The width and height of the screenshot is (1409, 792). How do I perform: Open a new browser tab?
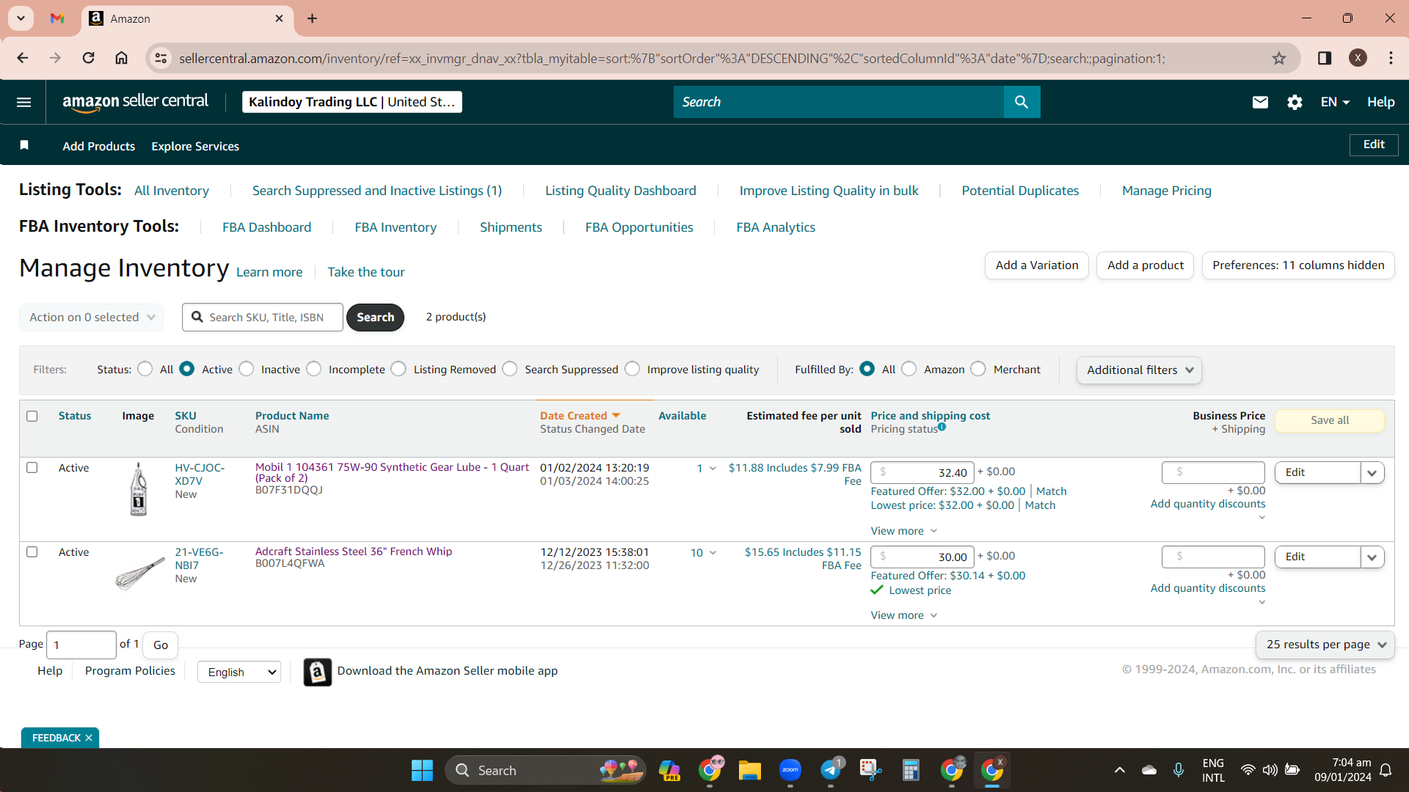313,18
